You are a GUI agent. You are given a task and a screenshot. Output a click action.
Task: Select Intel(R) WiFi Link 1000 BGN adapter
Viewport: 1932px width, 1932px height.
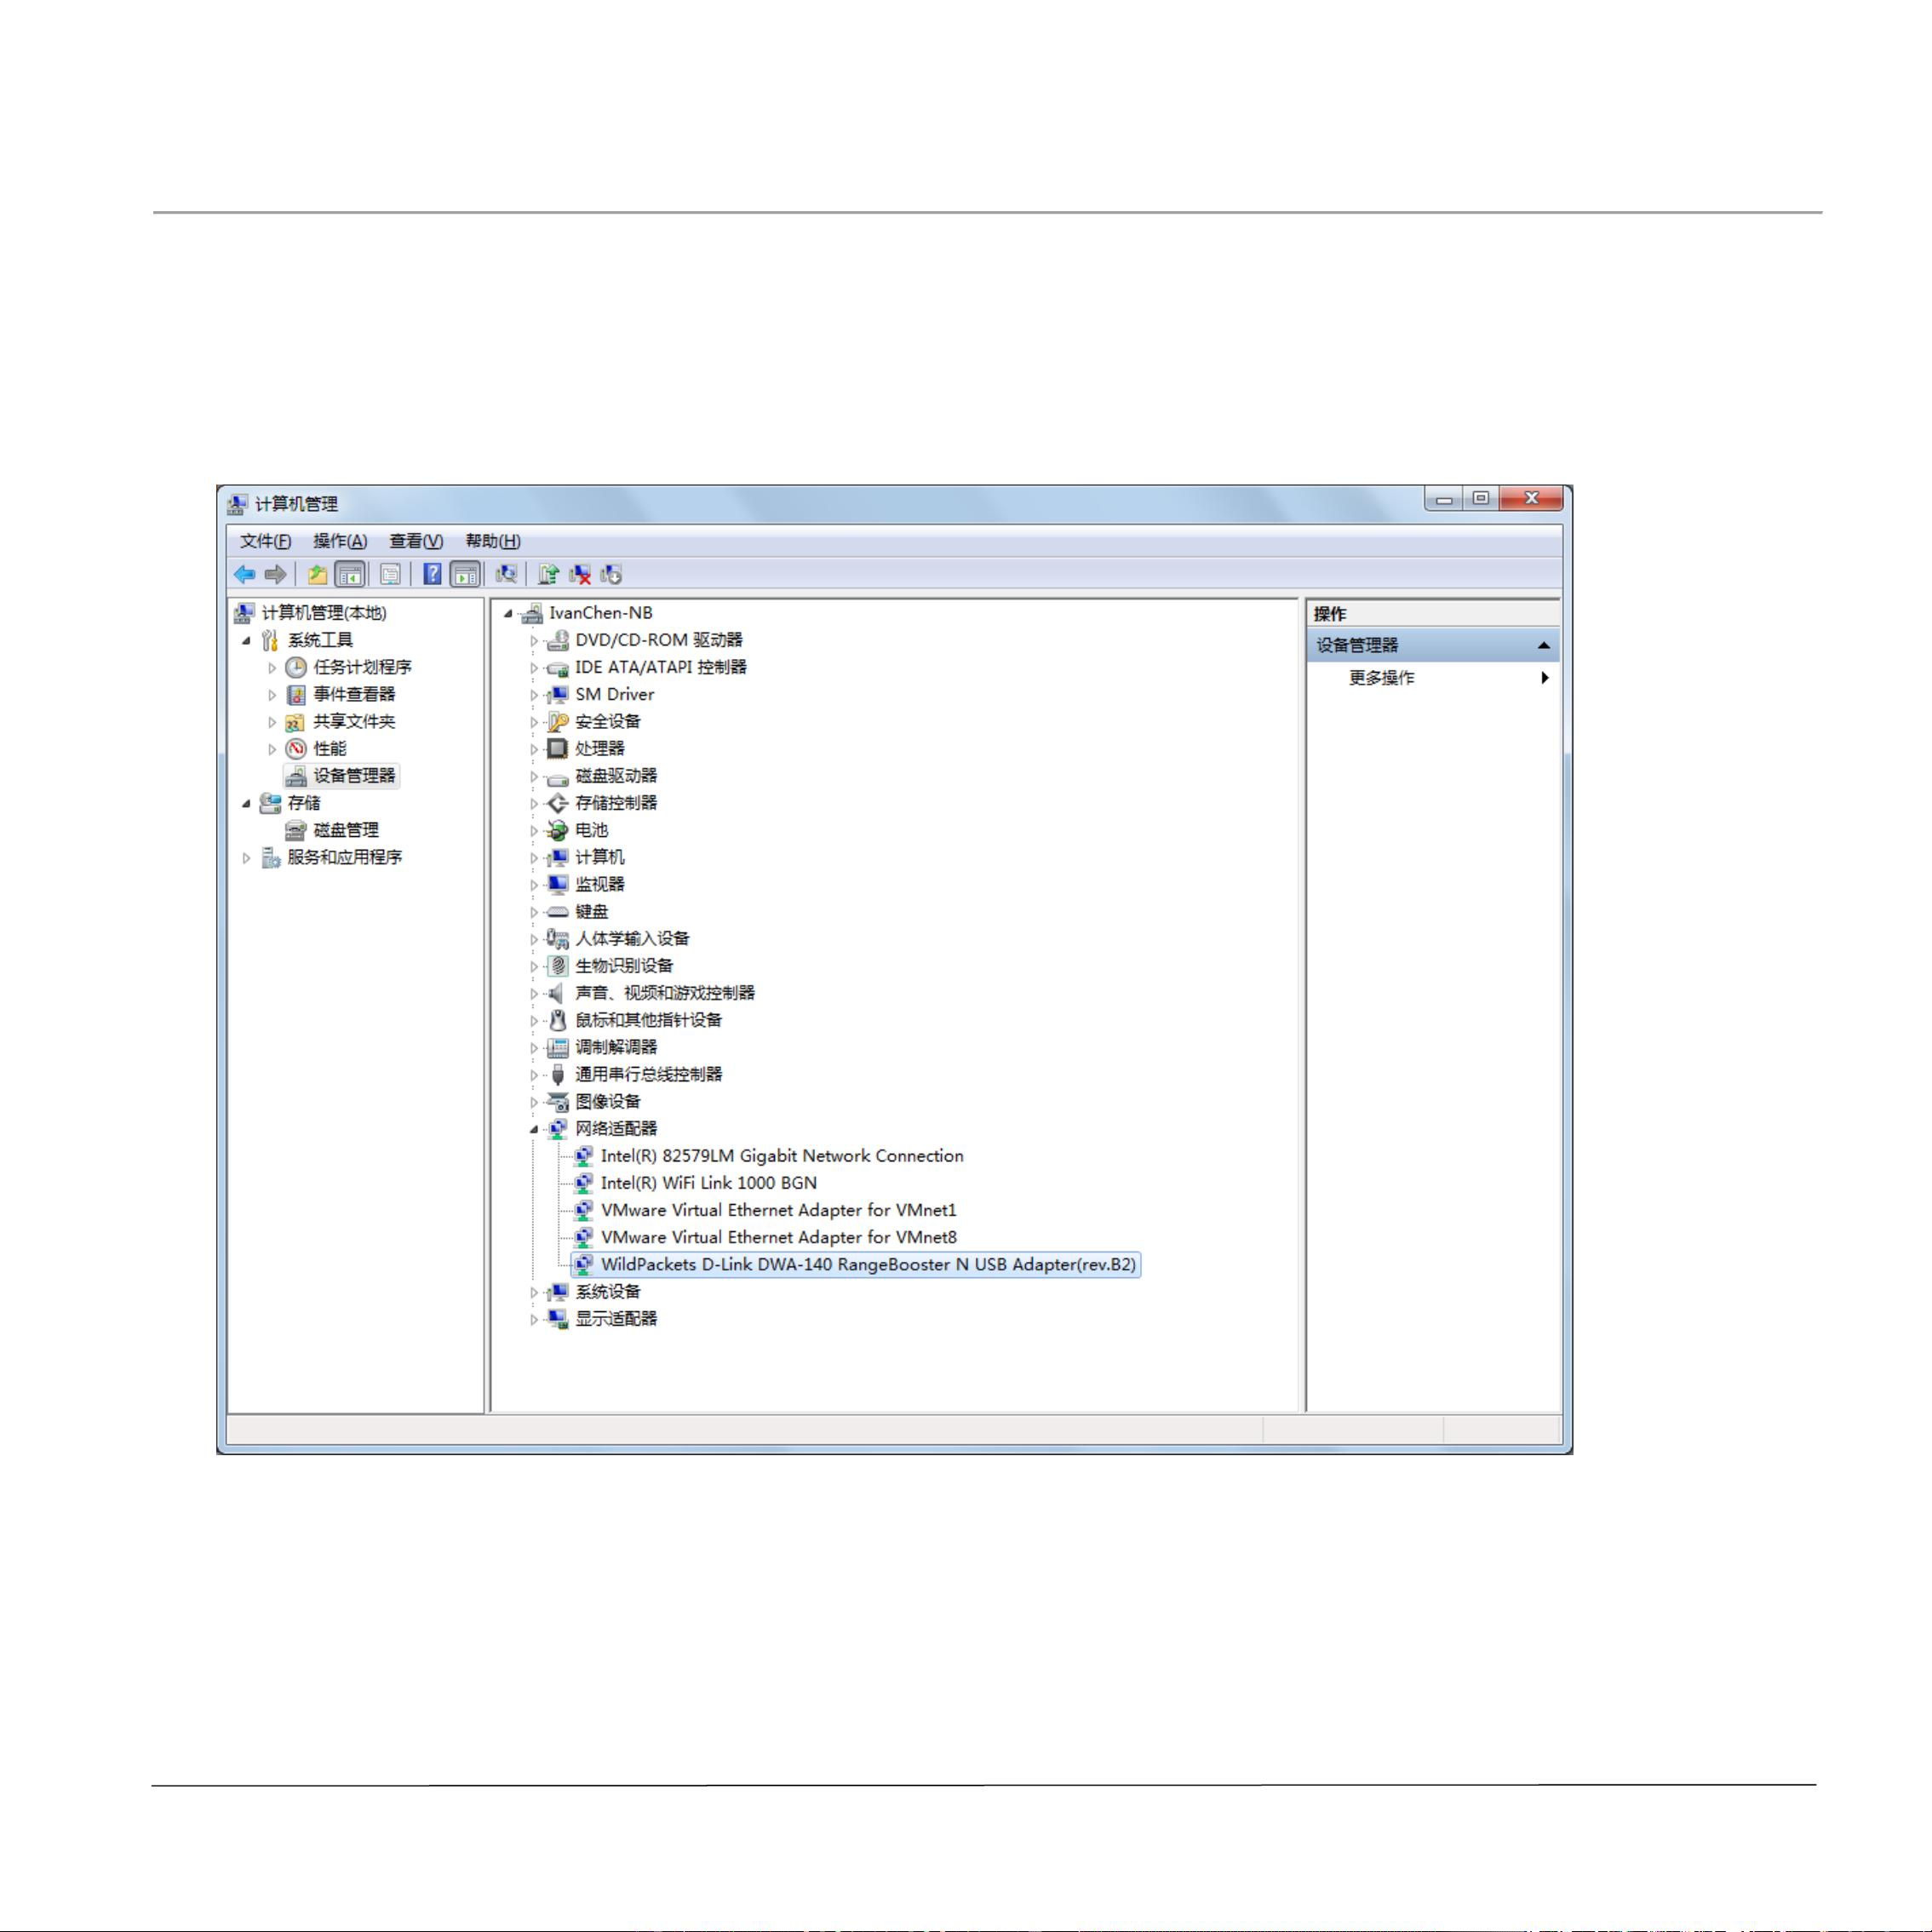click(708, 1183)
